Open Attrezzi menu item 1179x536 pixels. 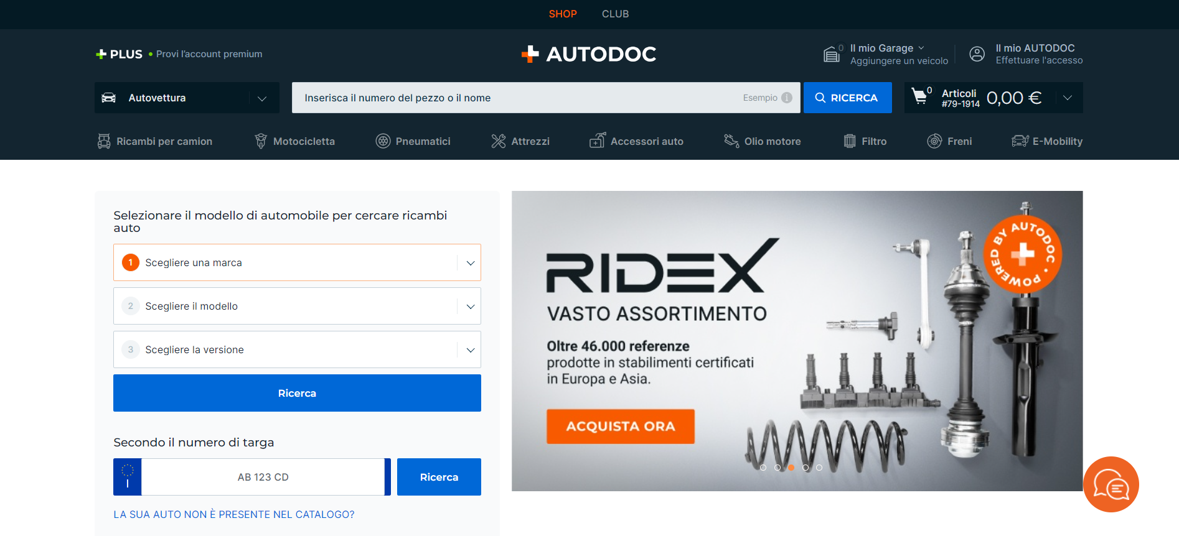520,141
